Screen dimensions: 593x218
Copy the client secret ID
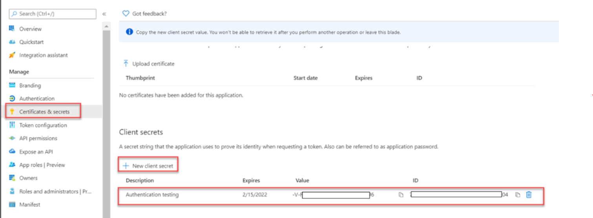click(x=518, y=195)
